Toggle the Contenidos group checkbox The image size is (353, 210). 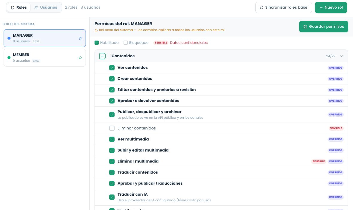[102, 56]
